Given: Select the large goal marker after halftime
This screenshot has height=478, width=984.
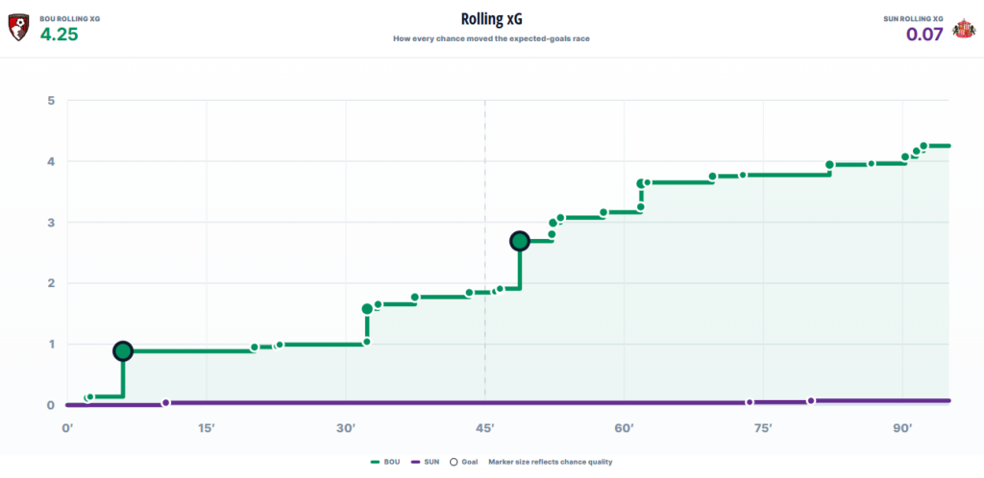Looking at the screenshot, I should 520,241.
